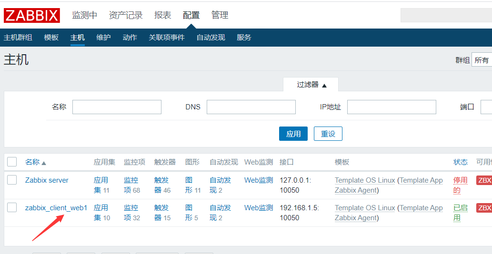Click interface 127.0.0.1: 10050 cell
This screenshot has height=254, width=492.
(x=295, y=185)
